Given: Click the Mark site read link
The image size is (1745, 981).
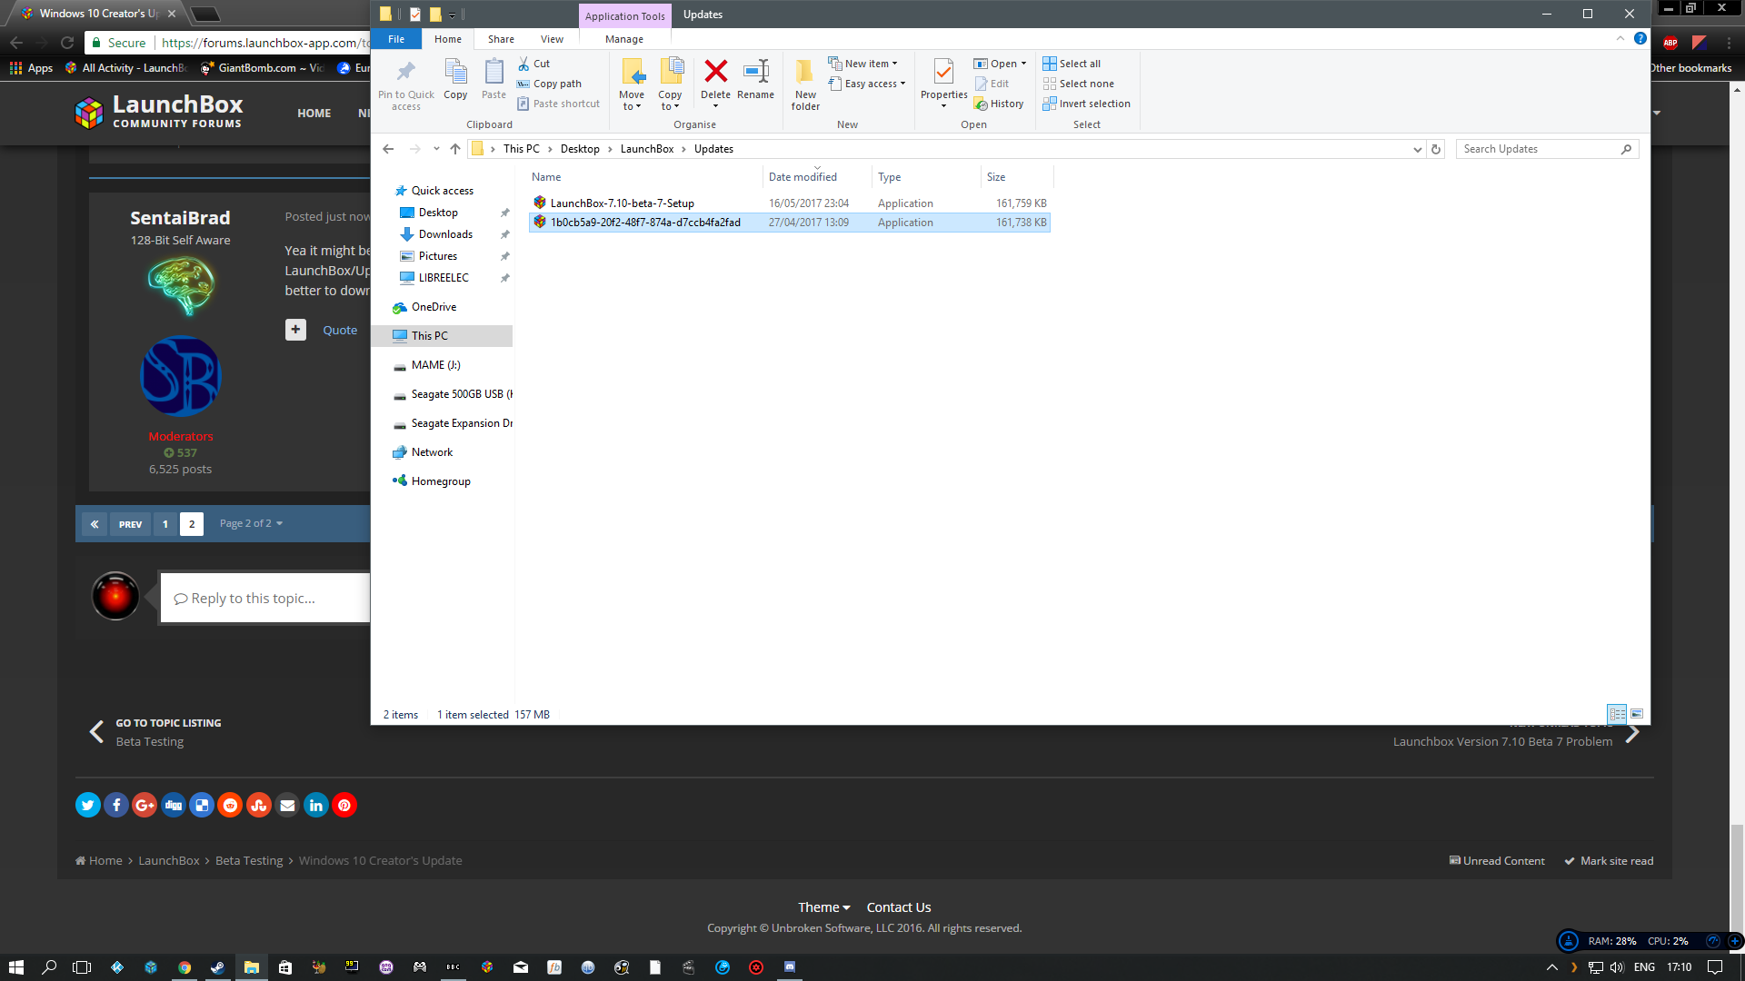Looking at the screenshot, I should pyautogui.click(x=1609, y=861).
